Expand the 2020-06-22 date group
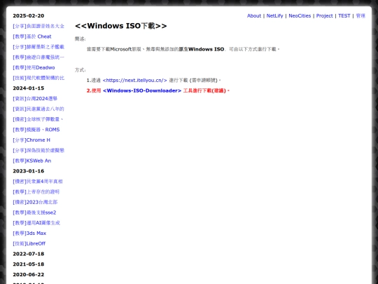Screen dimensions: 378x284 [x=29, y=275]
